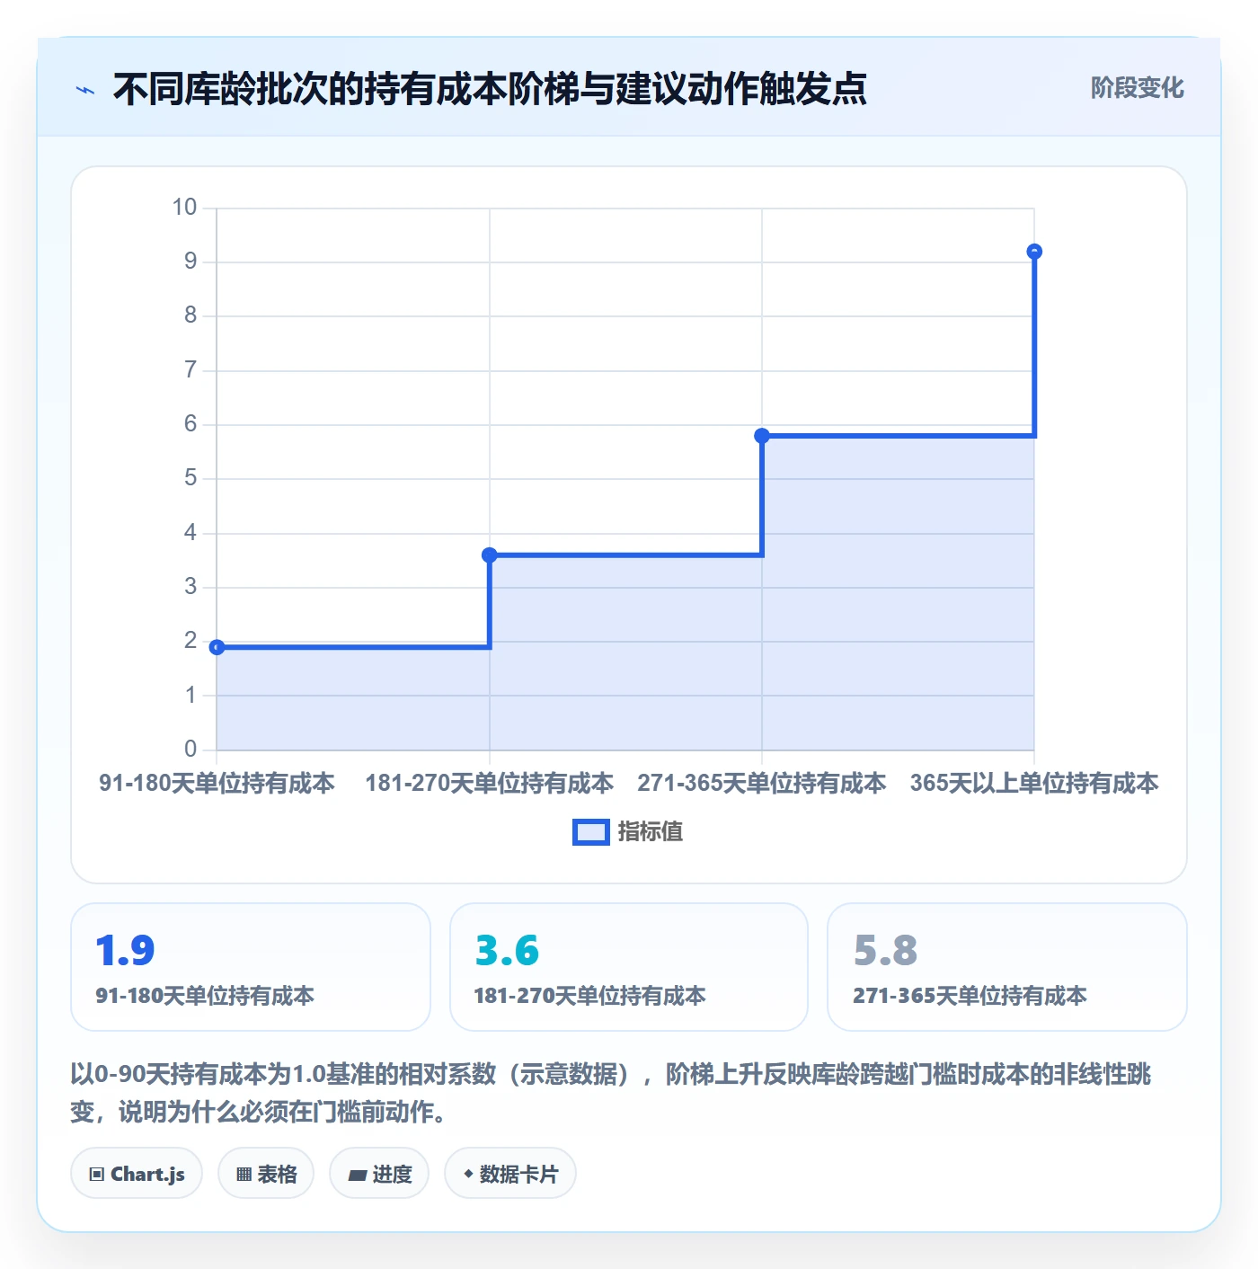Screen dimensions: 1258x1269
Task: Select the top data point at 365天以上
Action: pos(1034,252)
